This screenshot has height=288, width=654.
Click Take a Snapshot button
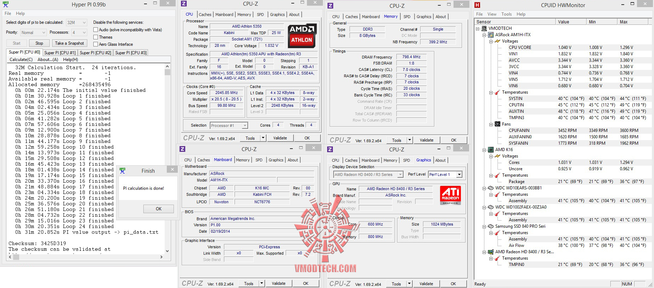(70, 43)
